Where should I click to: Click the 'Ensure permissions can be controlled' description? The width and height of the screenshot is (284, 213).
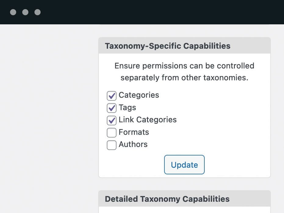click(184, 65)
